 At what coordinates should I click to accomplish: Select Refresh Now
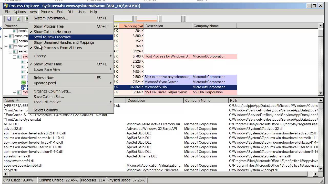(x=71, y=78)
